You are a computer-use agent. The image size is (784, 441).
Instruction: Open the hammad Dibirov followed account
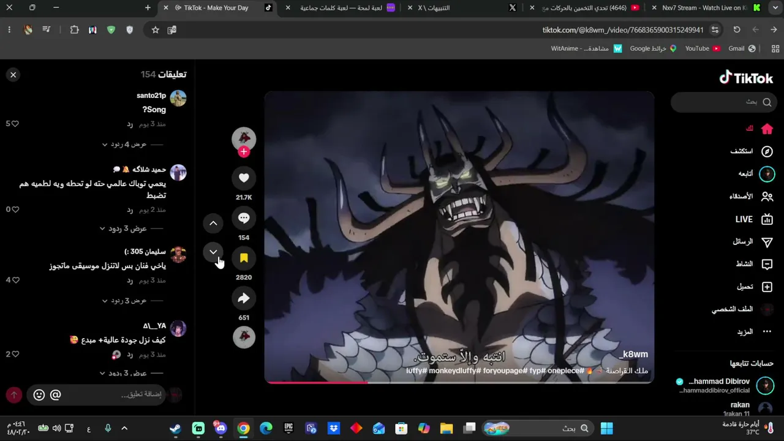click(725, 385)
